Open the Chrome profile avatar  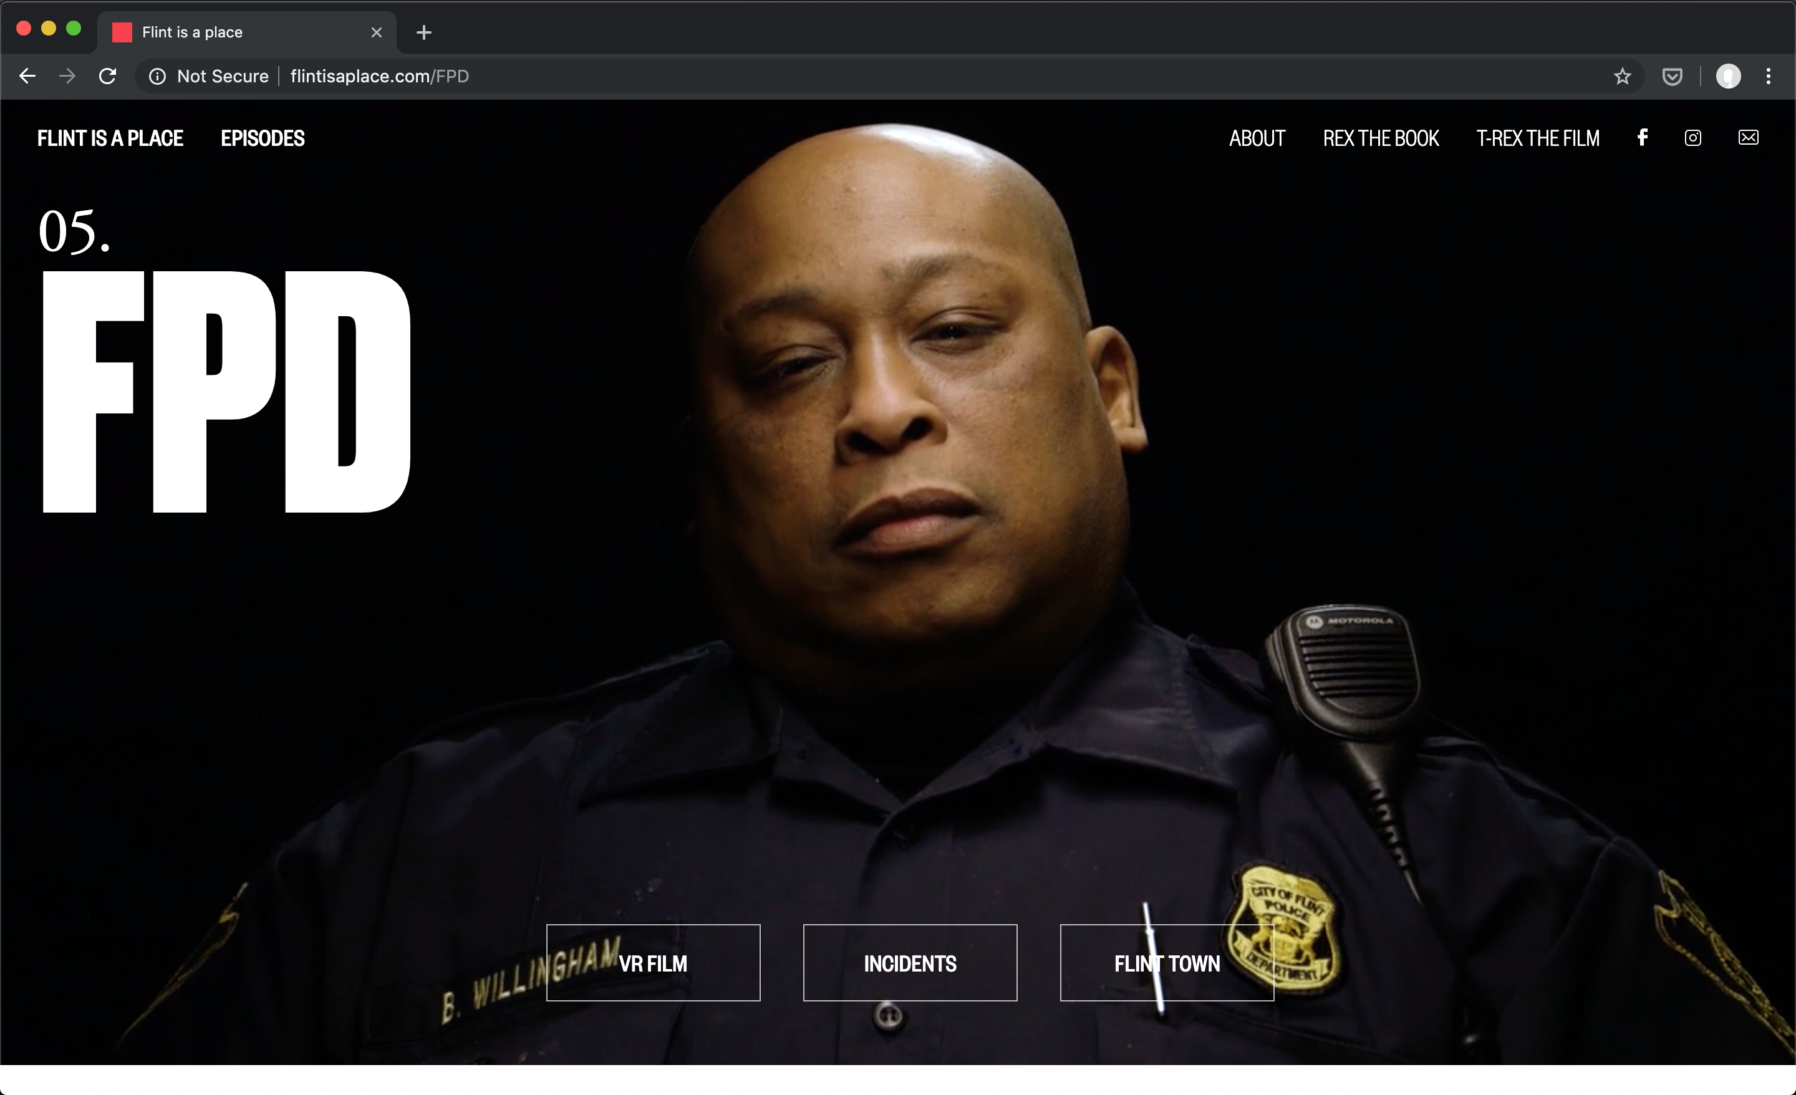coord(1728,77)
